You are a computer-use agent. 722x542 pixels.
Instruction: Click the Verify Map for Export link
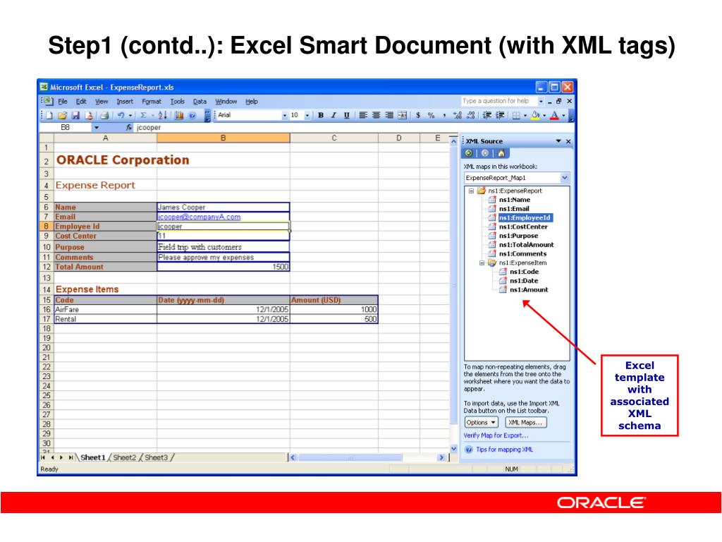[496, 435]
